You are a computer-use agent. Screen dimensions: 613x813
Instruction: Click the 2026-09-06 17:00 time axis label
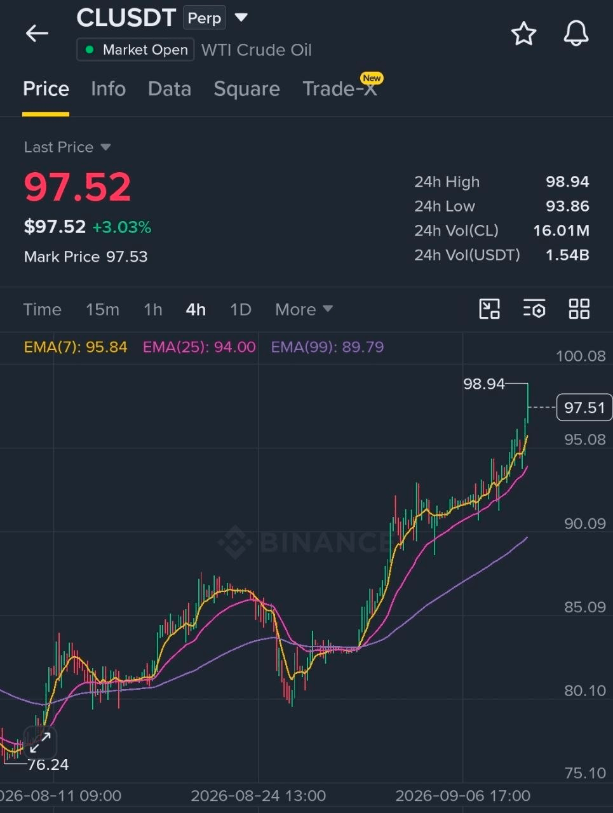[x=463, y=796]
